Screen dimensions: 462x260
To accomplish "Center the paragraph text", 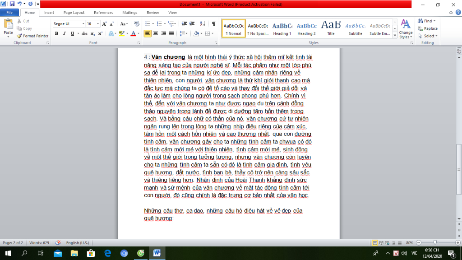I will click(x=156, y=33).
